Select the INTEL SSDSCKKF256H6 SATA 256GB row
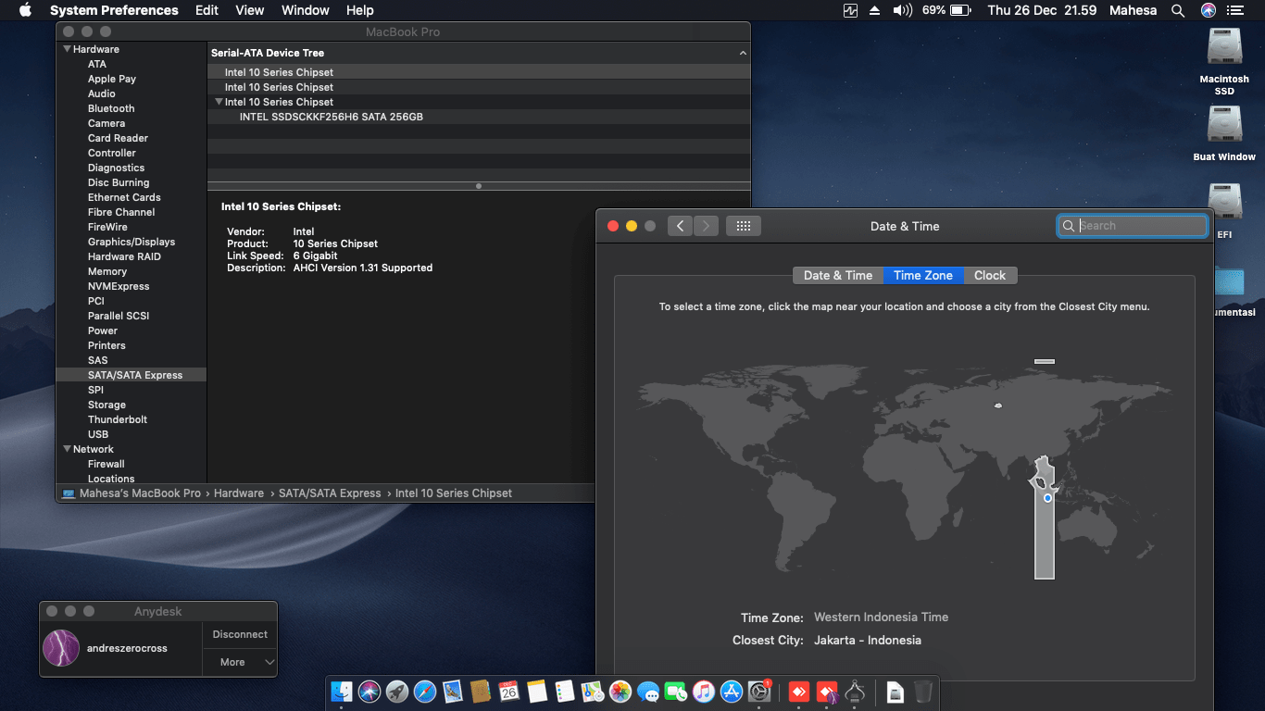The image size is (1265, 711). click(x=479, y=117)
